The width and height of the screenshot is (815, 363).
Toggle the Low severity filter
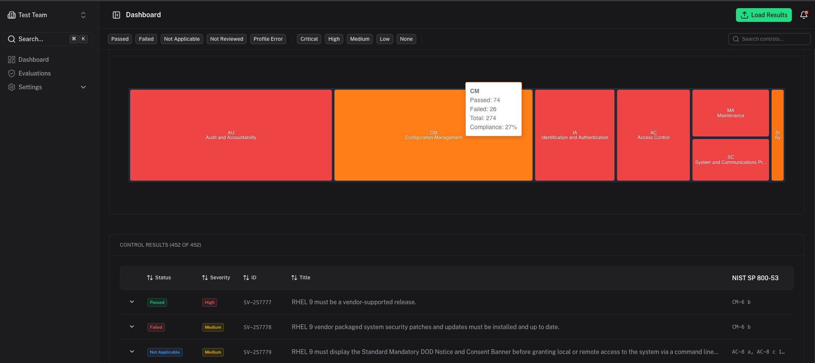click(385, 39)
